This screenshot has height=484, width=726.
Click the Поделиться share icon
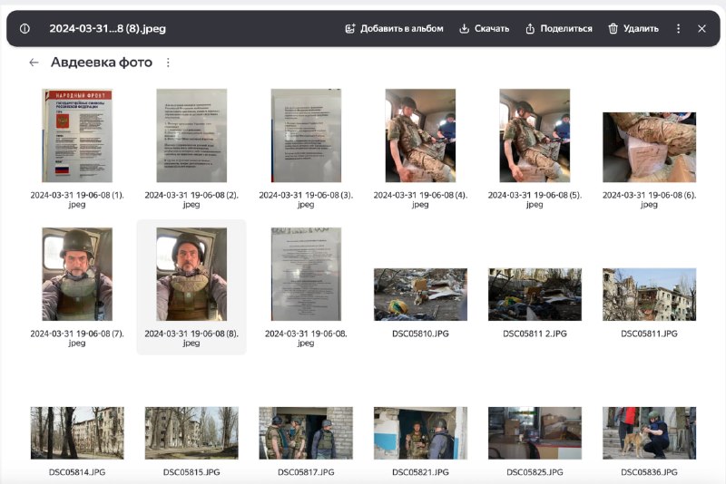pyautogui.click(x=530, y=29)
